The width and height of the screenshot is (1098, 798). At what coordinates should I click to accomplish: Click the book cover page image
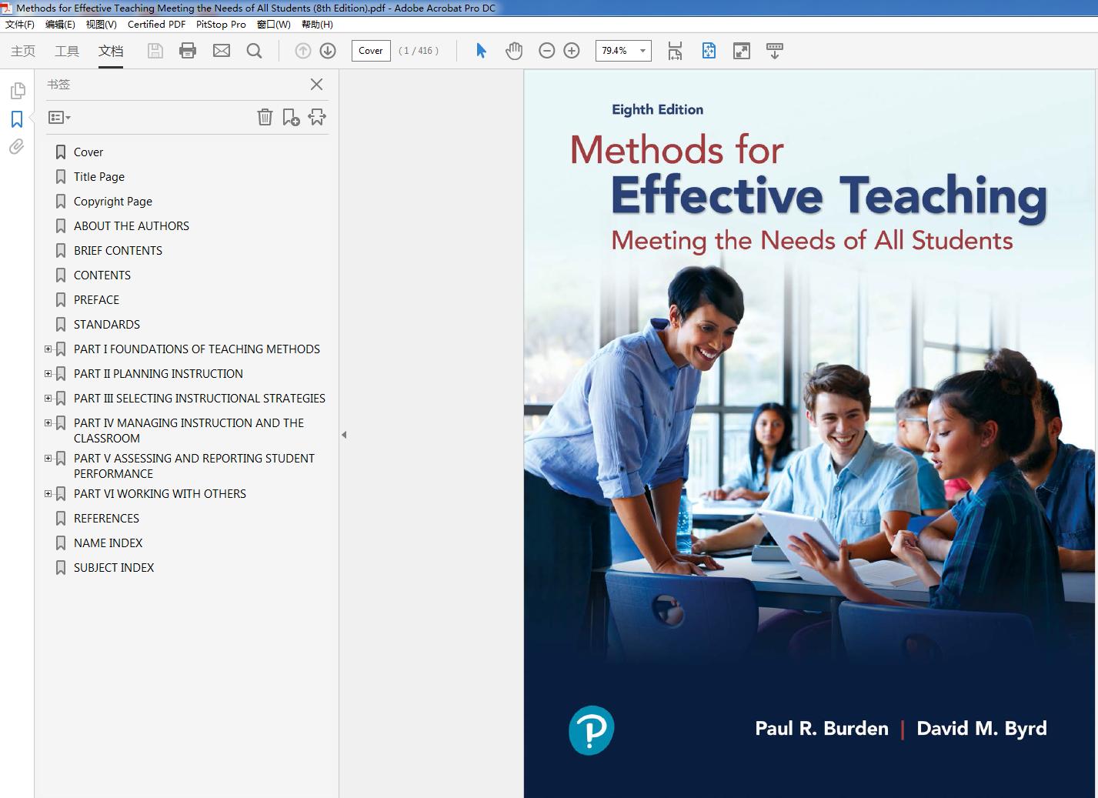click(809, 434)
